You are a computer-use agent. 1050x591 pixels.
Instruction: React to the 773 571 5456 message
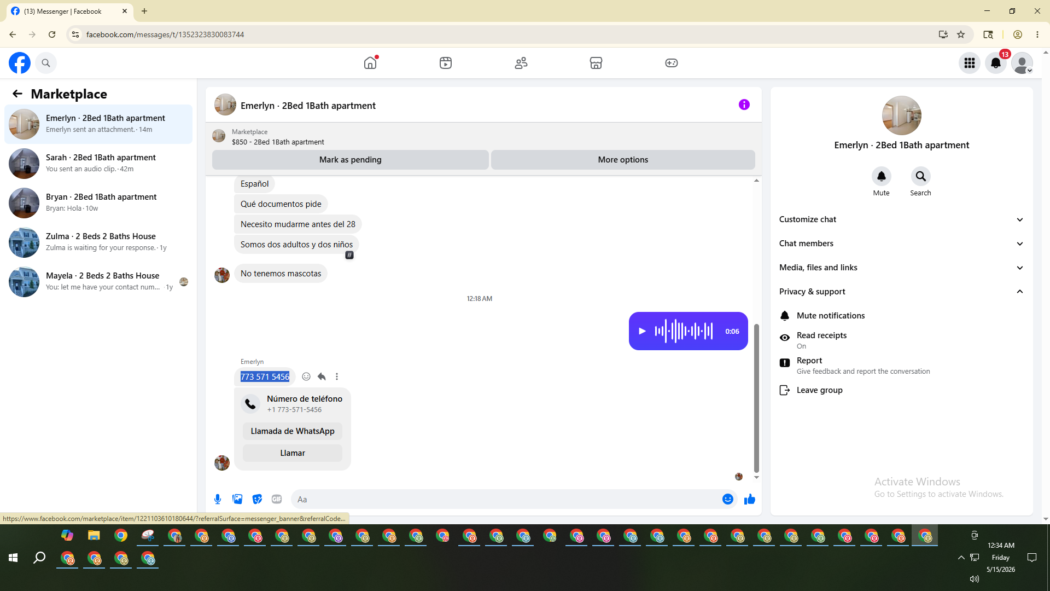click(x=306, y=376)
